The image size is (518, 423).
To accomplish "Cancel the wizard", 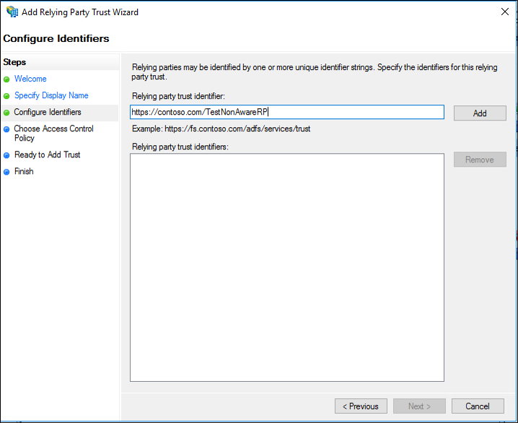I will (478, 406).
